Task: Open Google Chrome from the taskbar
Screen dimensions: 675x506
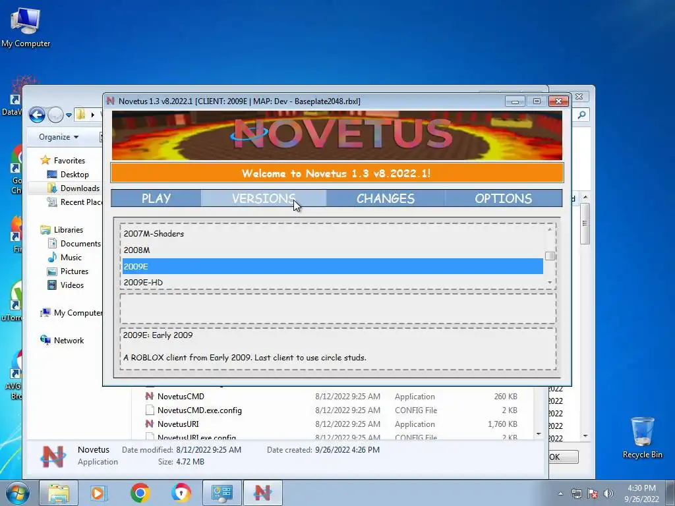Action: [x=140, y=493]
